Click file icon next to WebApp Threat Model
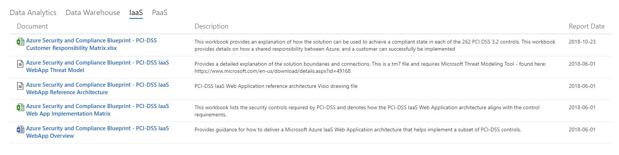The image size is (619, 155). click(20, 64)
